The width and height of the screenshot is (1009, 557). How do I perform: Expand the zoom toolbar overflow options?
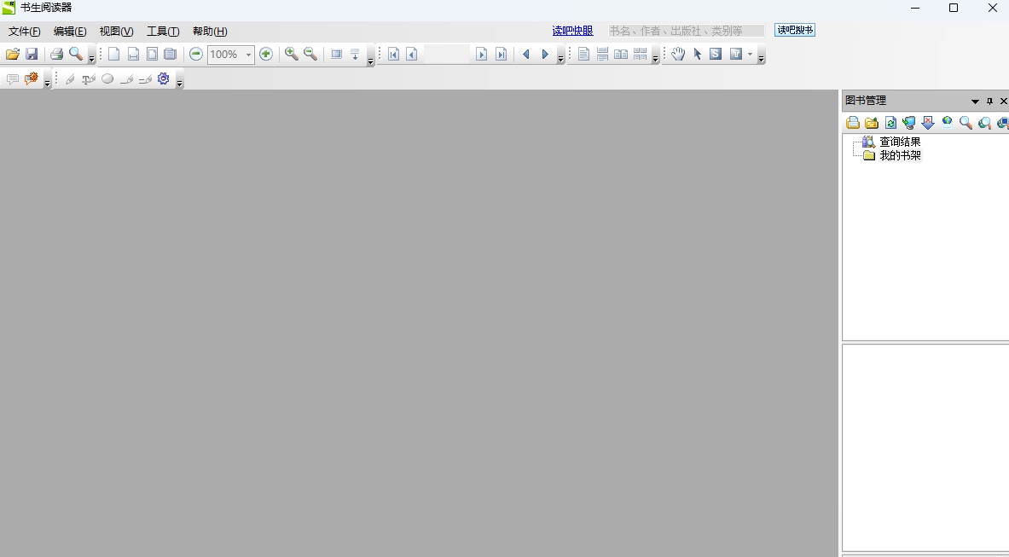[x=370, y=56]
